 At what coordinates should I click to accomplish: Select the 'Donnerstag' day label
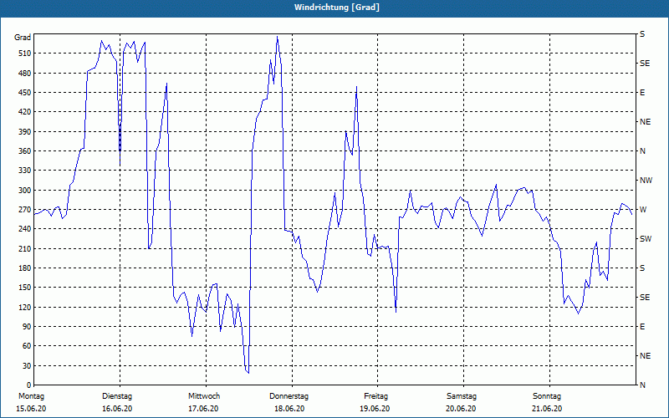[x=289, y=396]
